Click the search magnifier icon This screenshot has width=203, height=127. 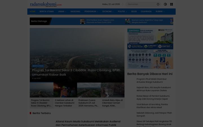click(x=158, y=4)
